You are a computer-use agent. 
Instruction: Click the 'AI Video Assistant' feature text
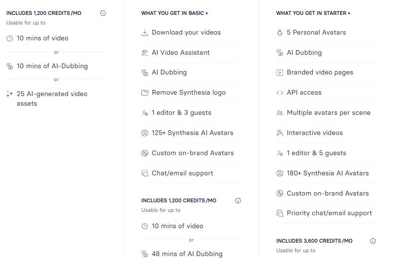click(x=181, y=52)
